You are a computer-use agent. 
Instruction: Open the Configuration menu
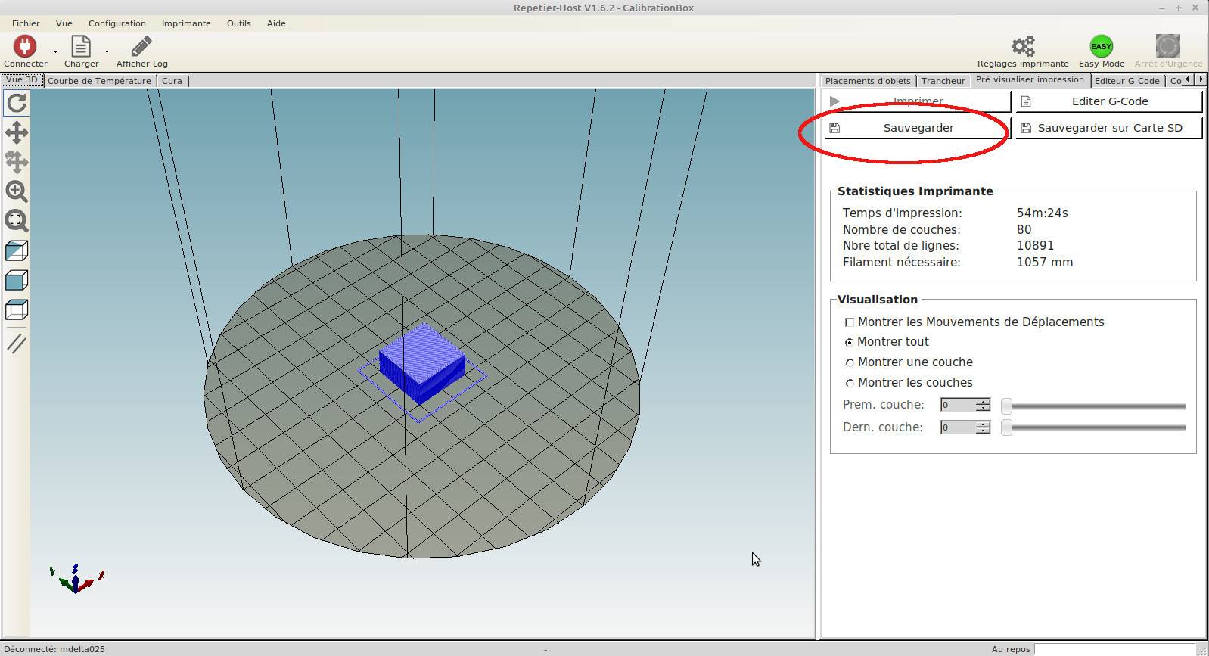click(x=117, y=23)
